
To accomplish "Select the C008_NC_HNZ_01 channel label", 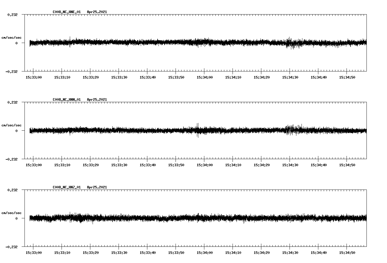I will (66, 187).
